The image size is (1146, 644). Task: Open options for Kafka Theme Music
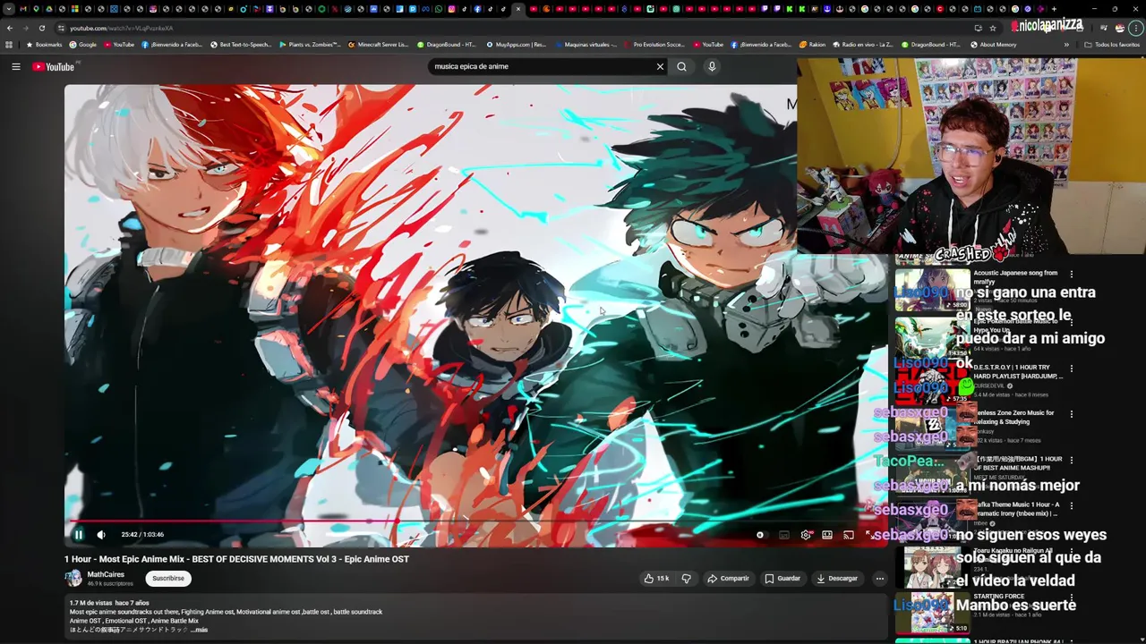click(1071, 506)
